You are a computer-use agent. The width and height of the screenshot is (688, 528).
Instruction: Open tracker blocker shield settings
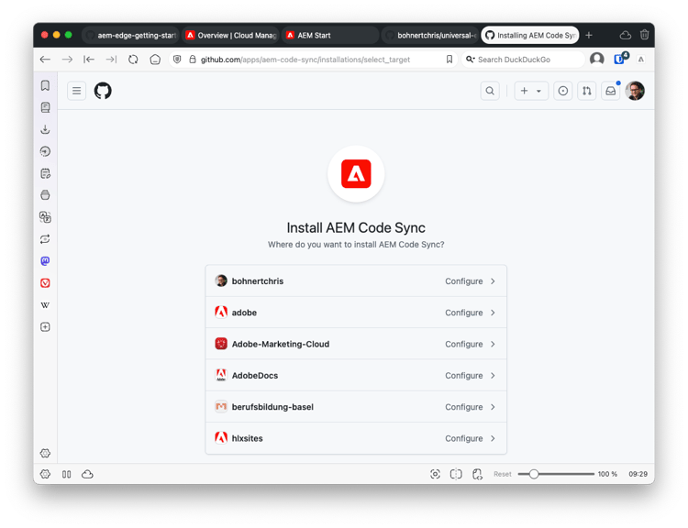(x=177, y=60)
